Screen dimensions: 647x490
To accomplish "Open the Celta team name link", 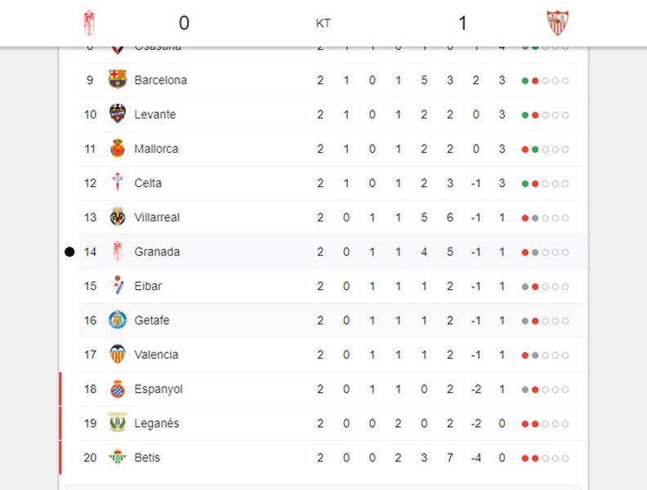I will coord(148,183).
